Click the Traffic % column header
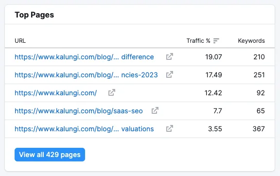 pos(198,41)
